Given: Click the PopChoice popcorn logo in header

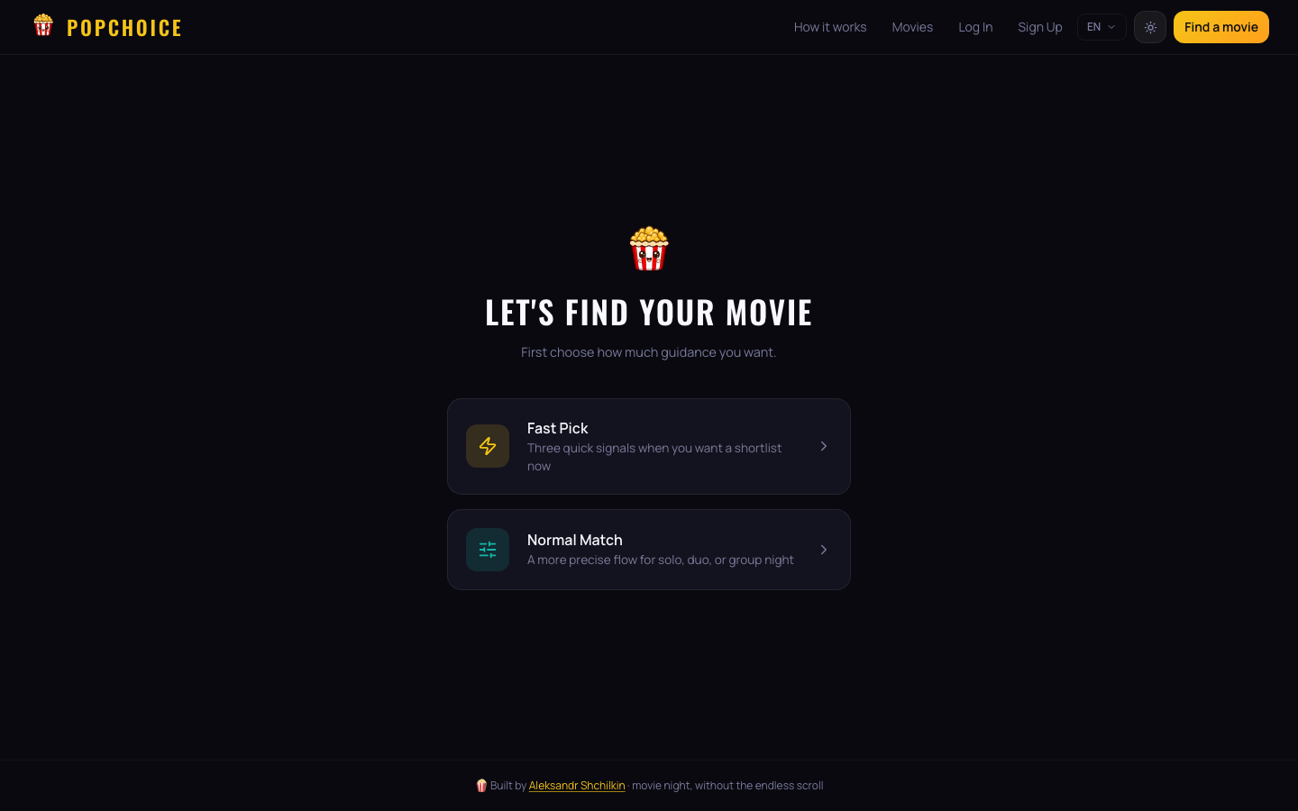Looking at the screenshot, I should point(43,25).
